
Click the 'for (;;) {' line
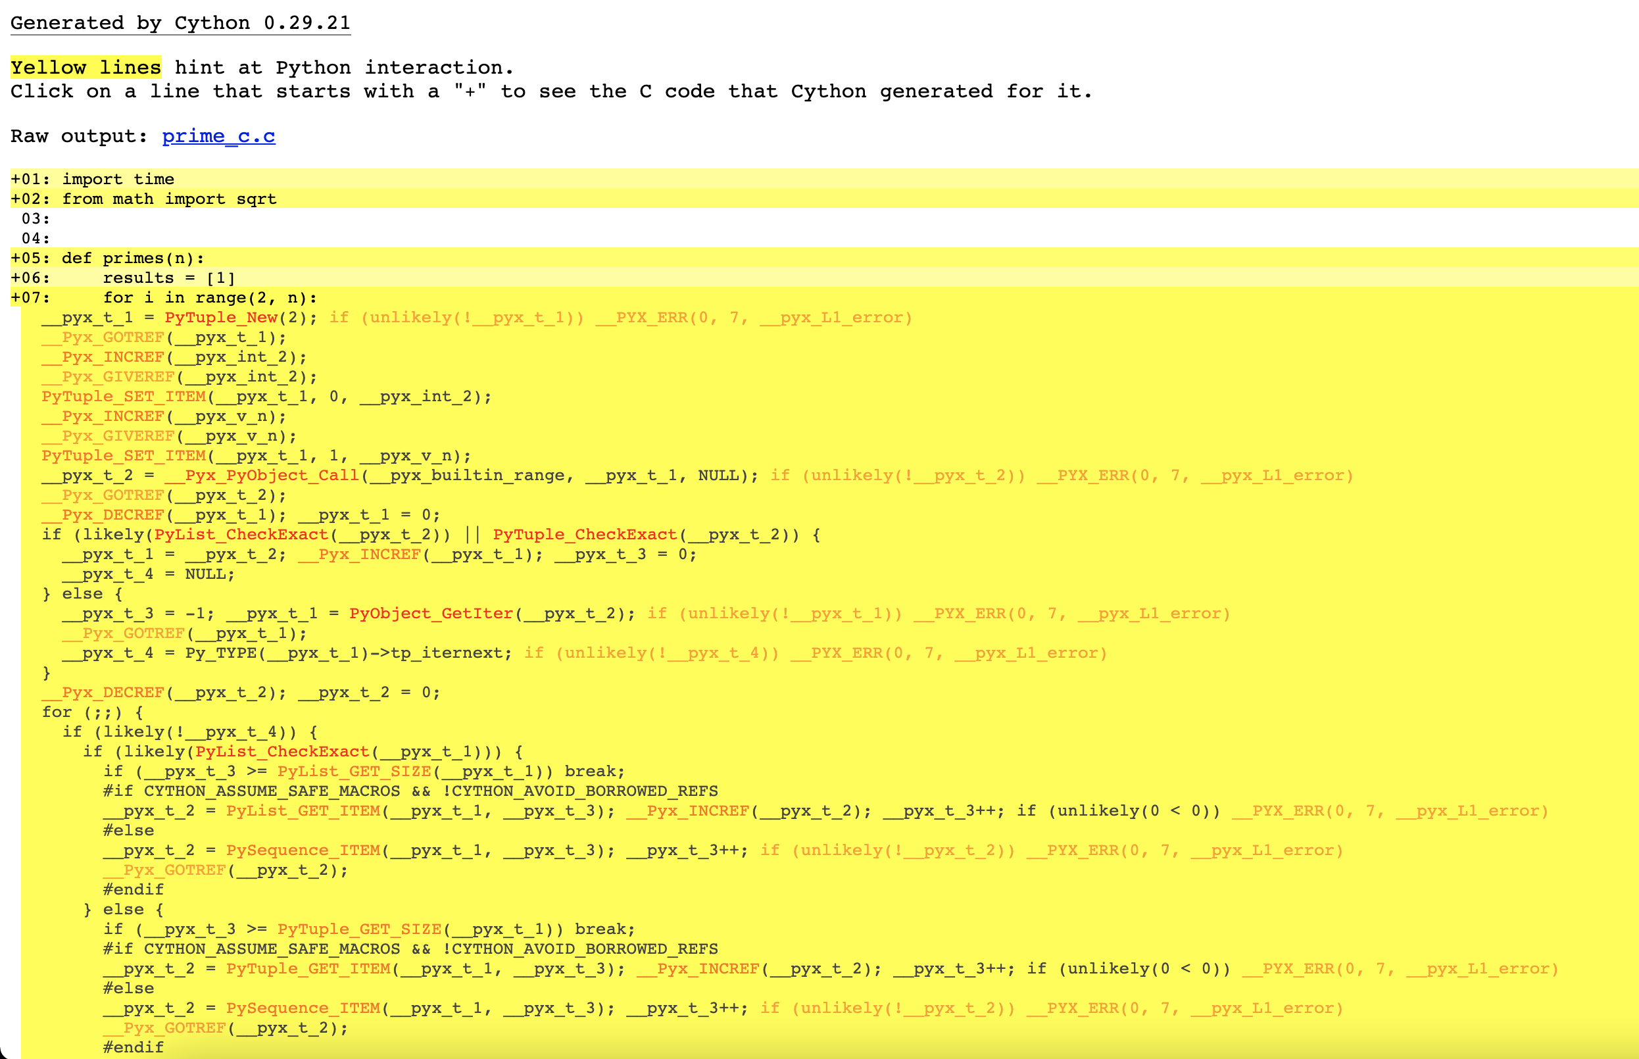click(93, 712)
